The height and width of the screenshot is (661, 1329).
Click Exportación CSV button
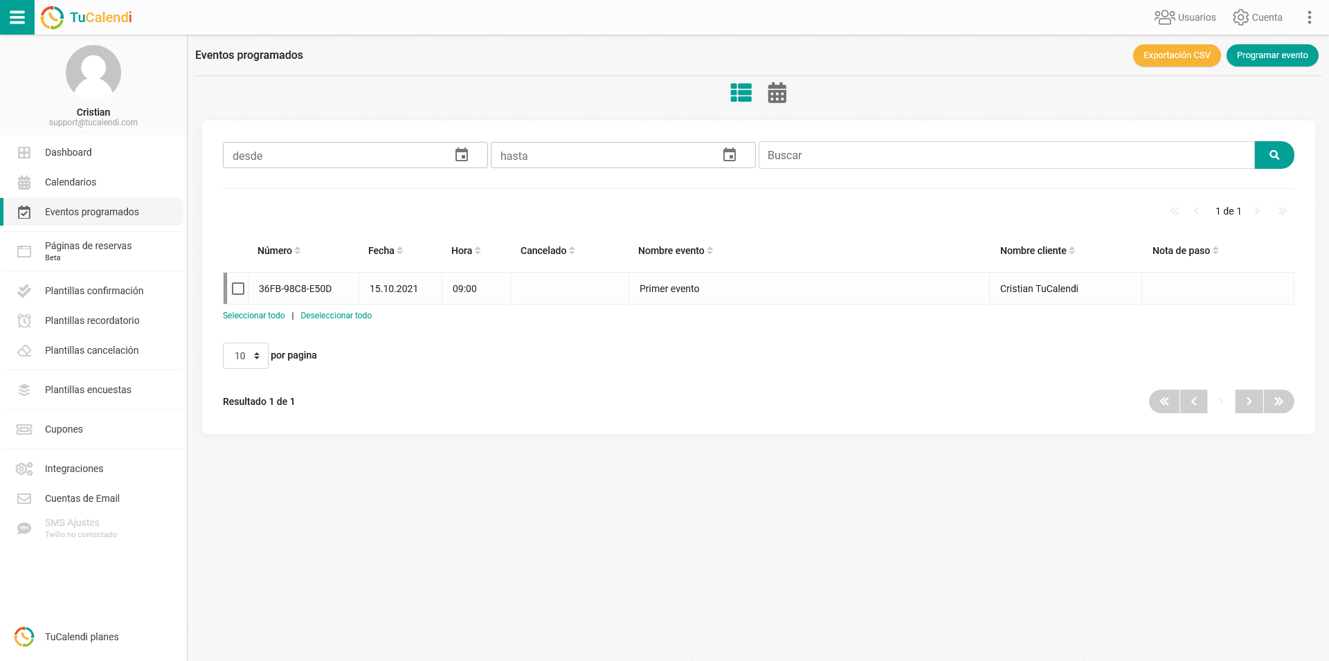pyautogui.click(x=1177, y=55)
